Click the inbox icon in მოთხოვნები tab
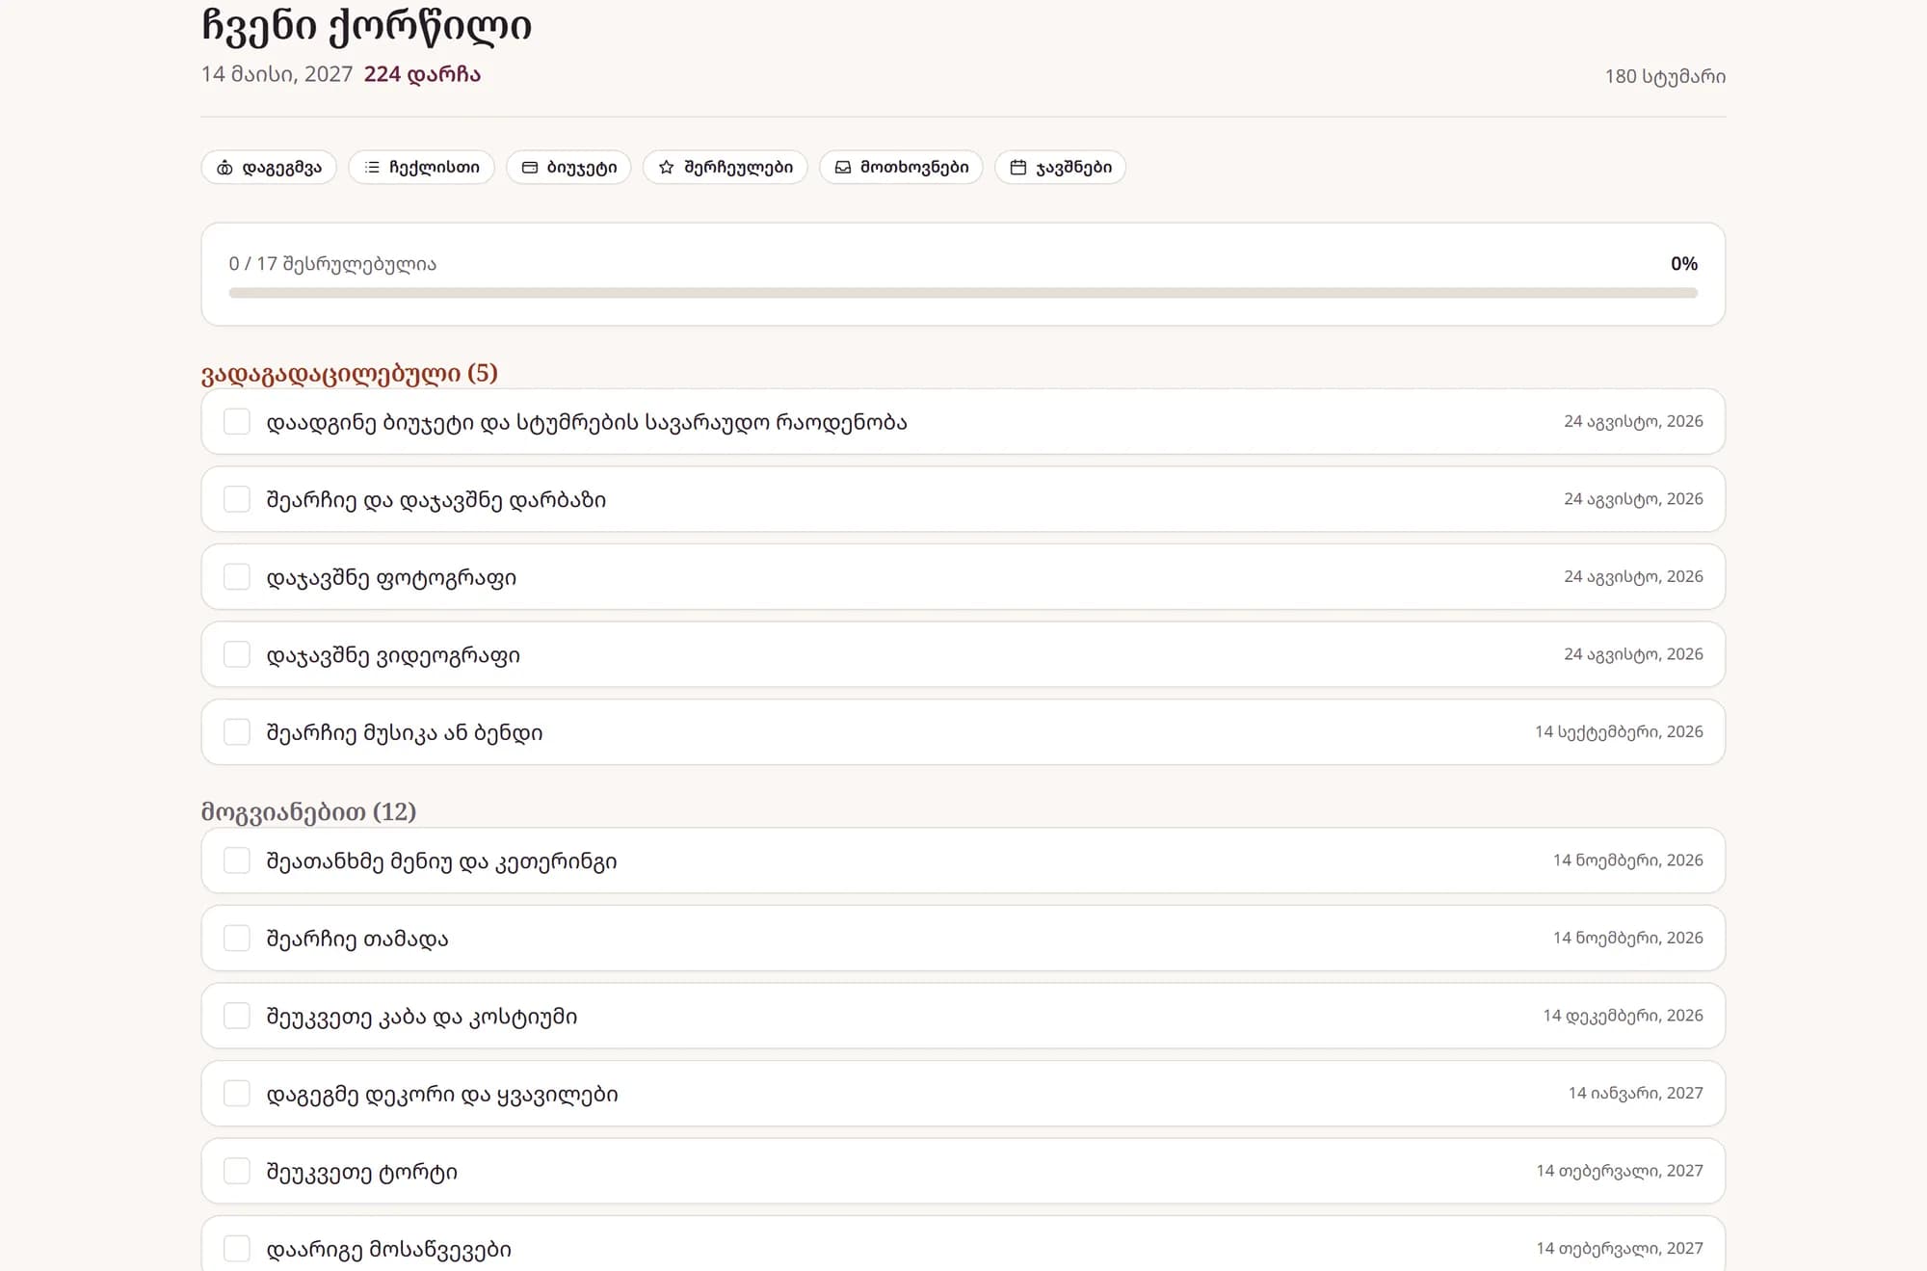1927x1271 pixels. [x=843, y=168]
